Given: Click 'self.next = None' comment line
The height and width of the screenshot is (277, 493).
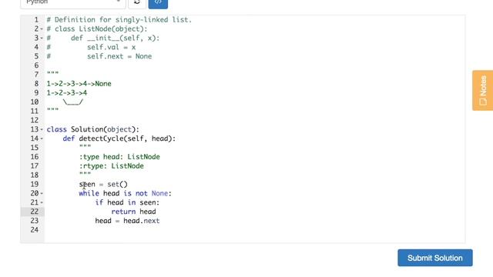Looking at the screenshot, I should coord(119,56).
